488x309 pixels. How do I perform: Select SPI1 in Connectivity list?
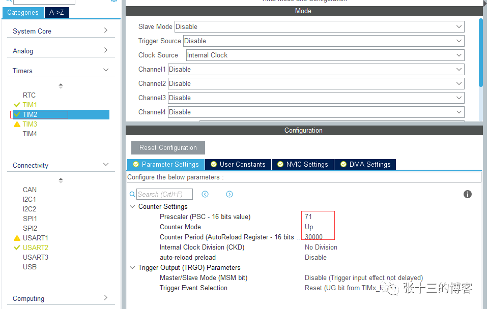30,219
